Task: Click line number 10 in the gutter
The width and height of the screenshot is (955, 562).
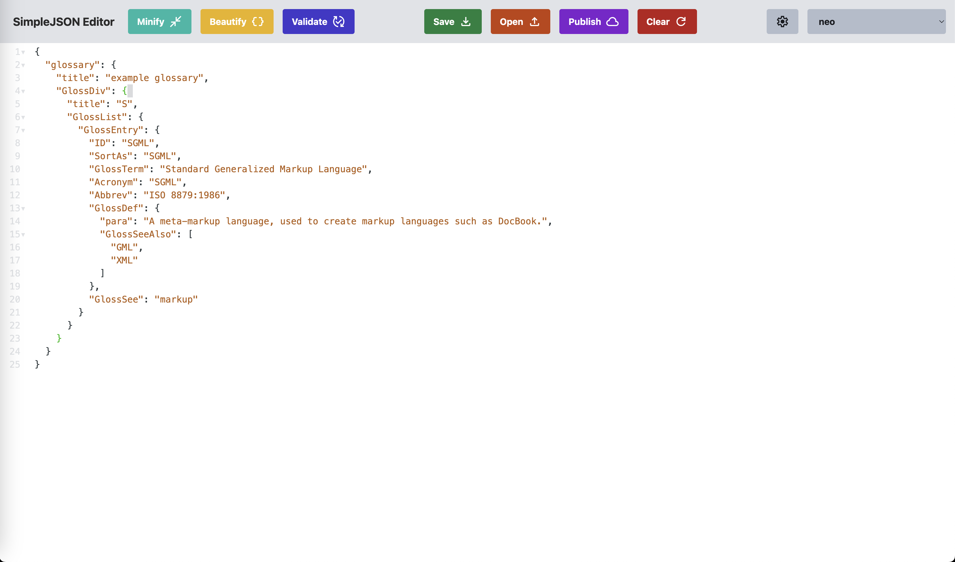Action: coord(15,169)
